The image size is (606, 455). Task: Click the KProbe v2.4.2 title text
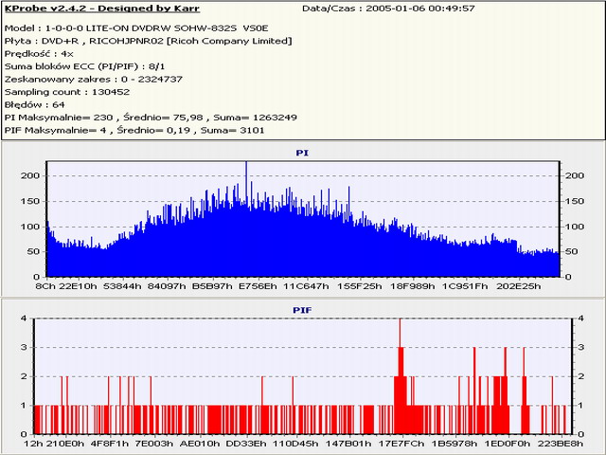click(x=102, y=9)
